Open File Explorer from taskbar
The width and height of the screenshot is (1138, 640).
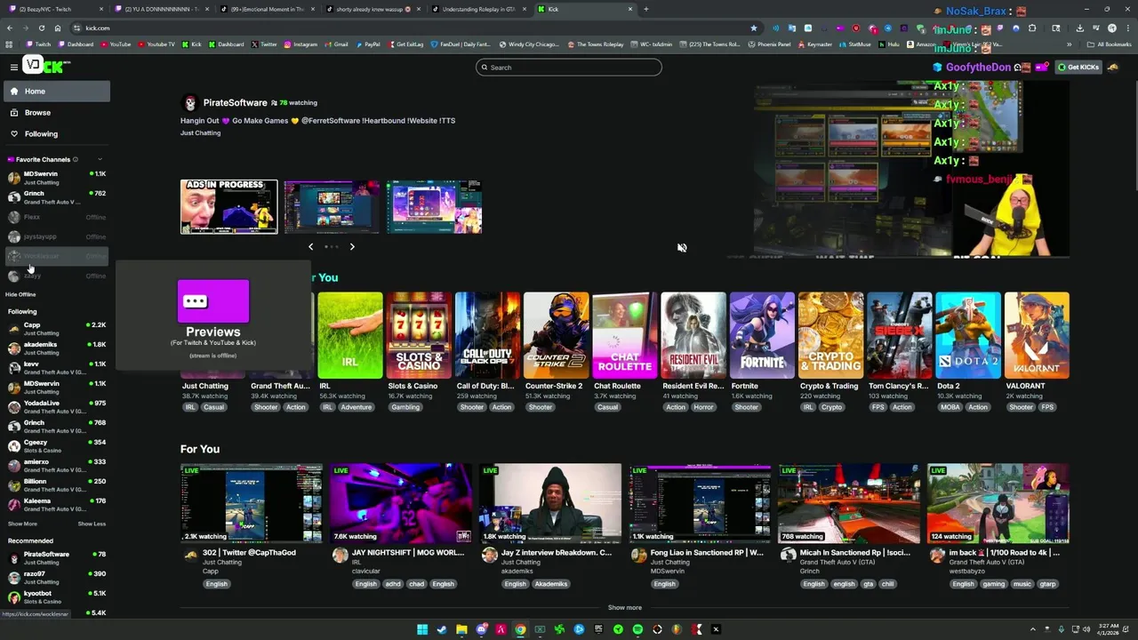click(x=461, y=629)
